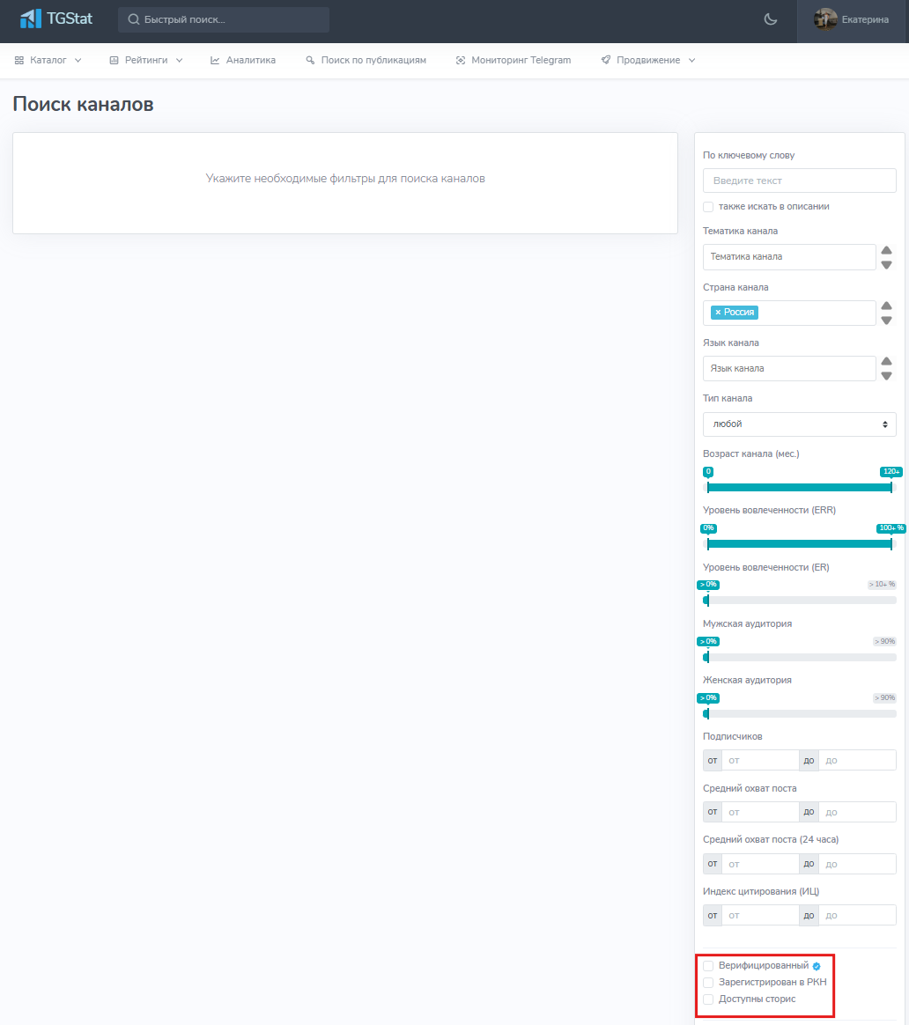909x1025 pixels.
Task: Expand the Продвижение menu
Action: tap(648, 60)
